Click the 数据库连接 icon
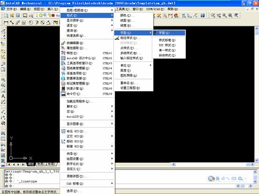The image size is (259, 194). pos(63,79)
